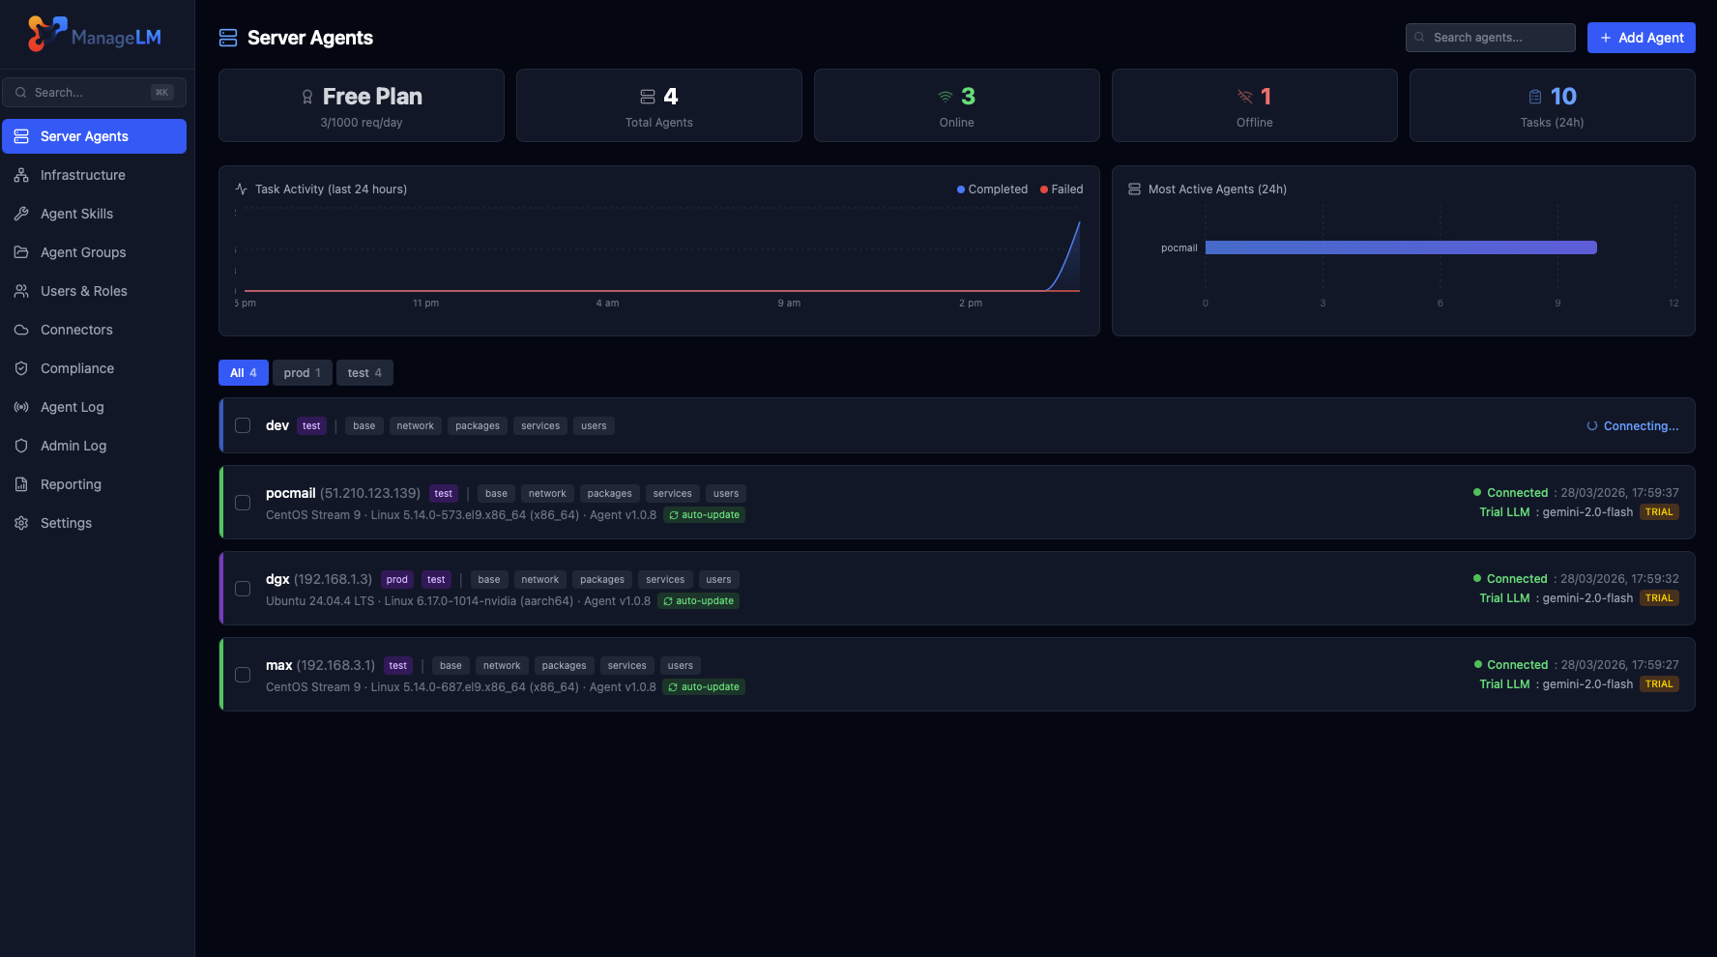Open the Infrastructure section
Image resolution: width=1717 pixels, height=957 pixels.
(82, 175)
